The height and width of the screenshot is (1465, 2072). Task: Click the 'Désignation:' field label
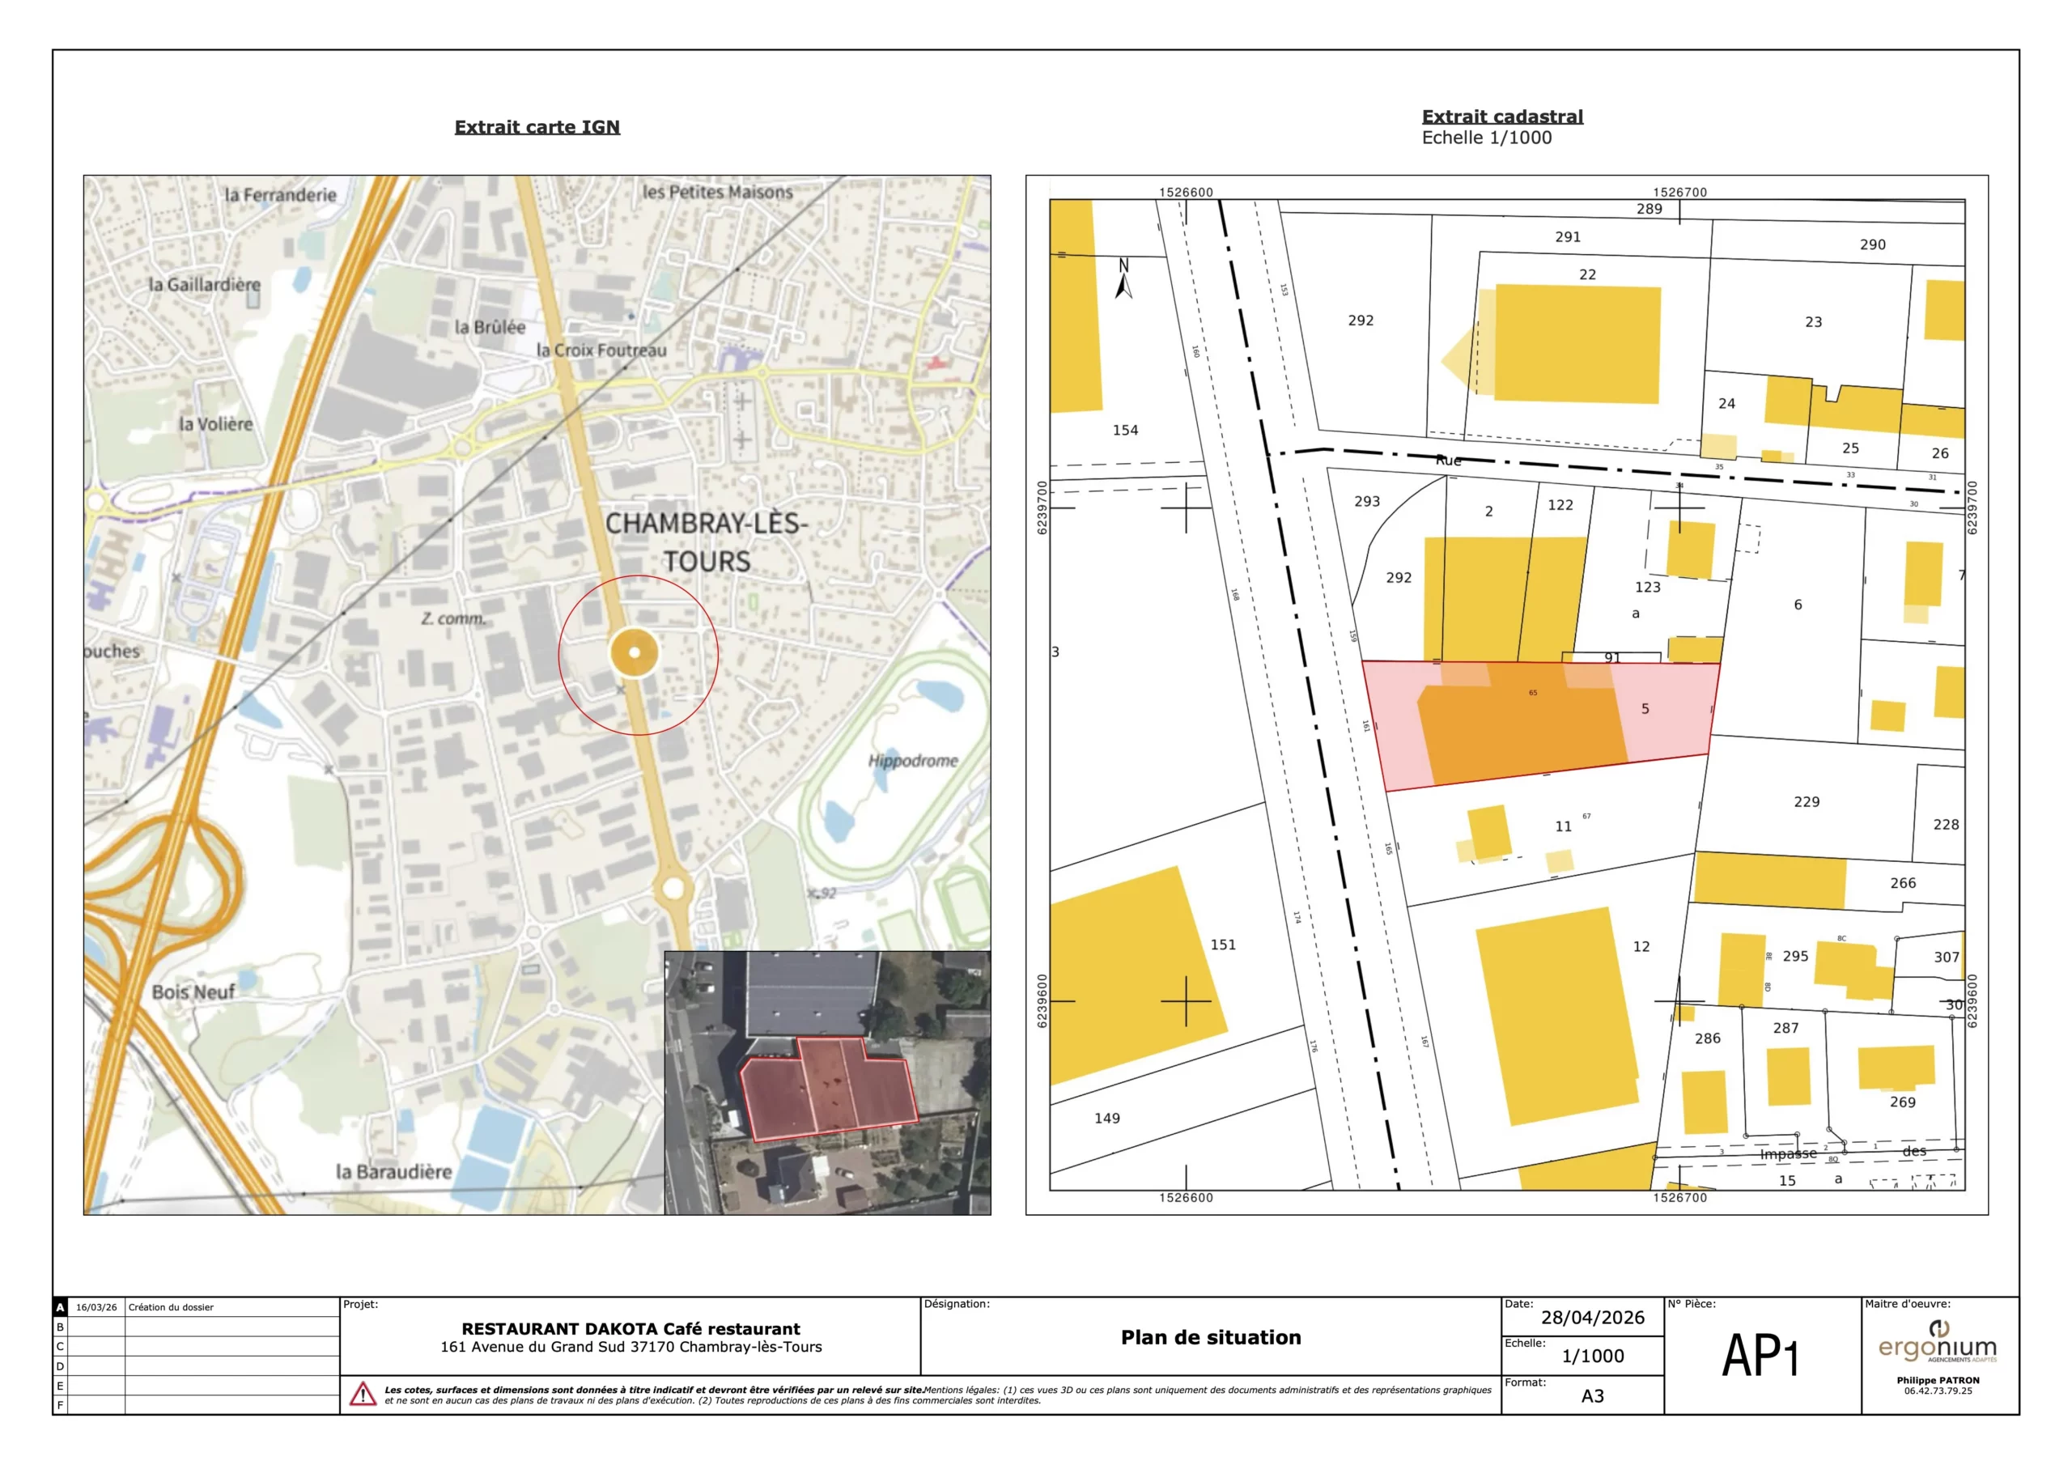[957, 1304]
